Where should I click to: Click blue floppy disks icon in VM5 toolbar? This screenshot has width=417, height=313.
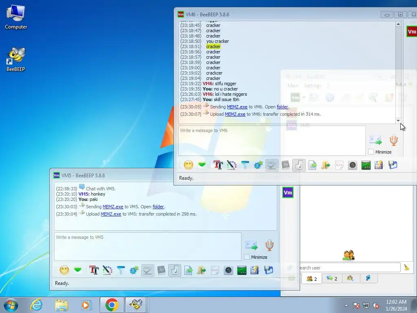coord(269,270)
